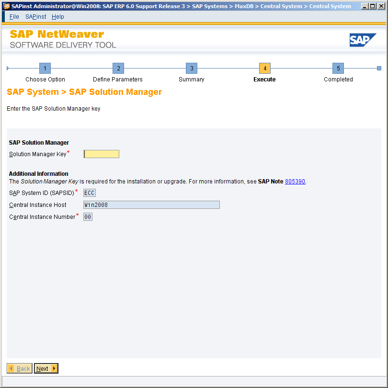Select step 3 Summary marker
The image size is (388, 388).
[192, 68]
